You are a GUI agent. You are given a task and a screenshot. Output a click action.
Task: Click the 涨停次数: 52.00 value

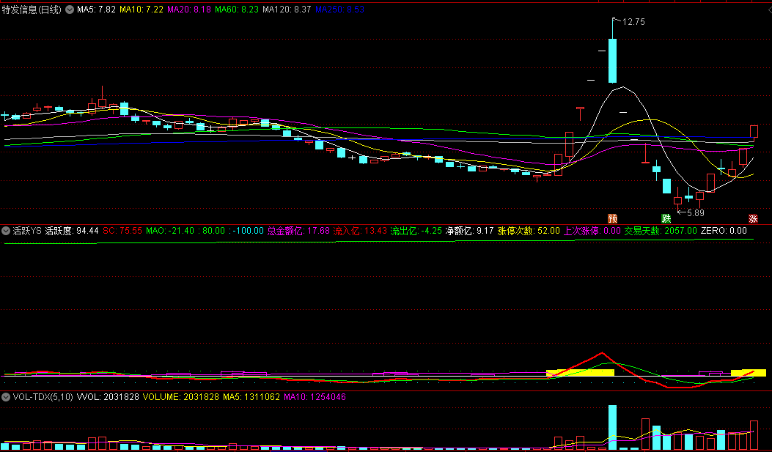tap(529, 231)
